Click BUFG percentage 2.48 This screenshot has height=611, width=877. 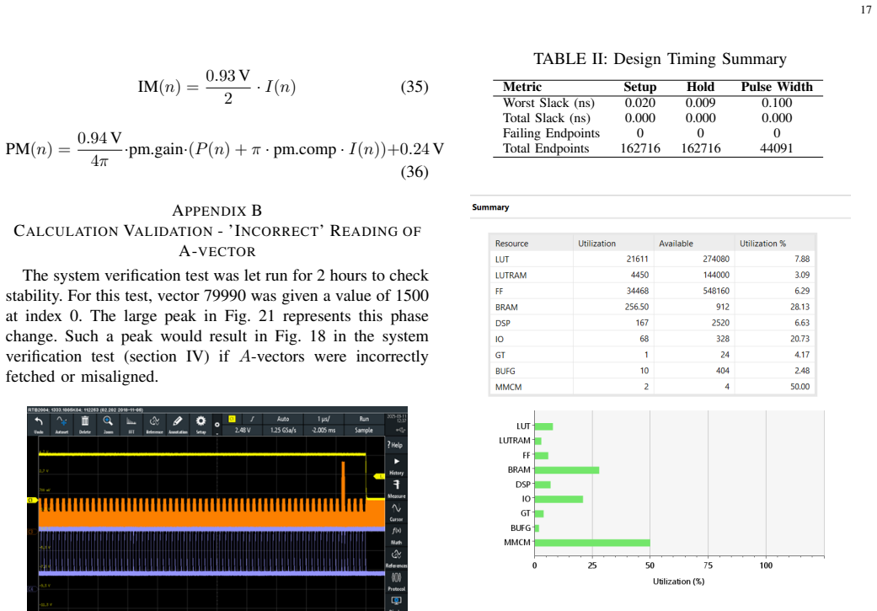[x=801, y=371]
